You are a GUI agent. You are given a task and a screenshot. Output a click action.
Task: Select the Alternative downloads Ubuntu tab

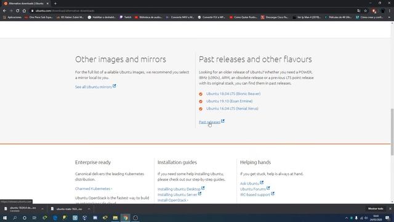26,4
